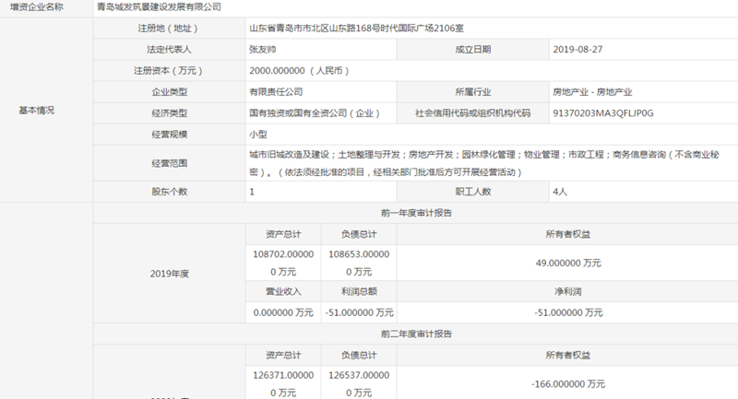The height and width of the screenshot is (399, 738).
Task: Select the 基本情况 section label
Action: [x=37, y=110]
